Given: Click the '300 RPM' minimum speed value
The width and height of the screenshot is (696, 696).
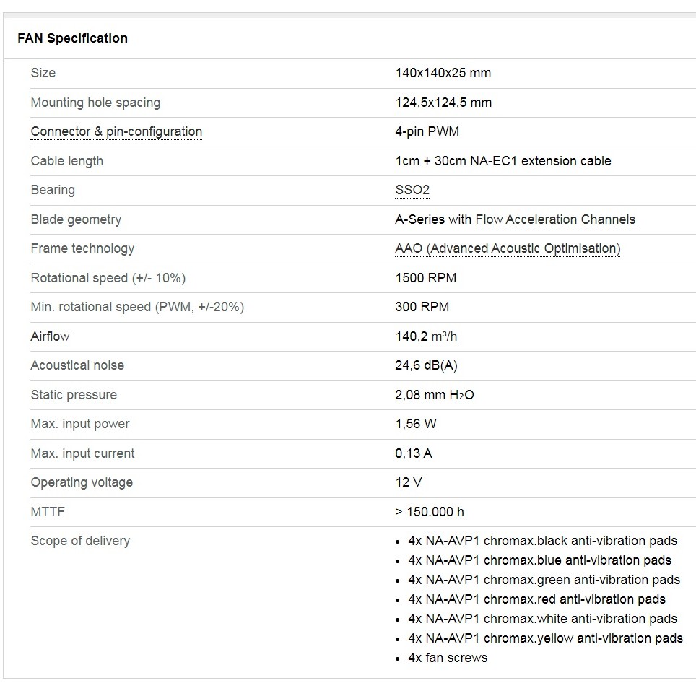Looking at the screenshot, I should click(x=422, y=307).
